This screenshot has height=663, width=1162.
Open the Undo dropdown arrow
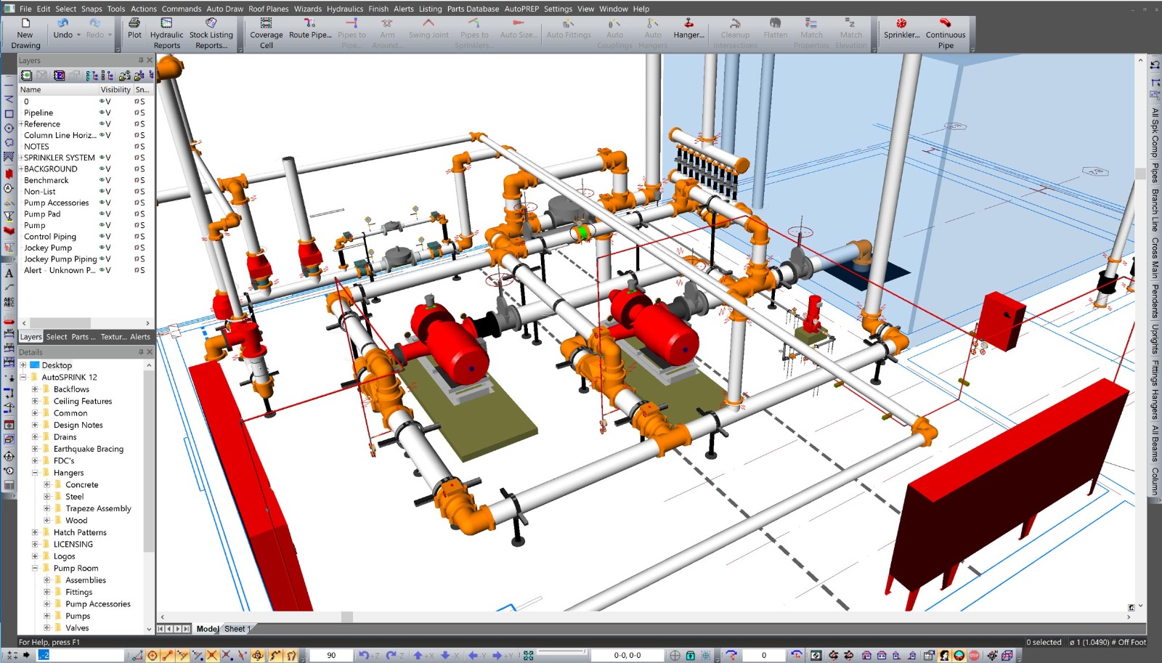(78, 35)
